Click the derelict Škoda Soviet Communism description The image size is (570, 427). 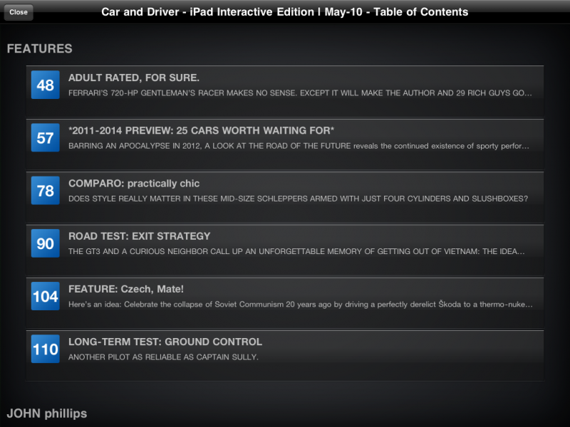tap(300, 305)
